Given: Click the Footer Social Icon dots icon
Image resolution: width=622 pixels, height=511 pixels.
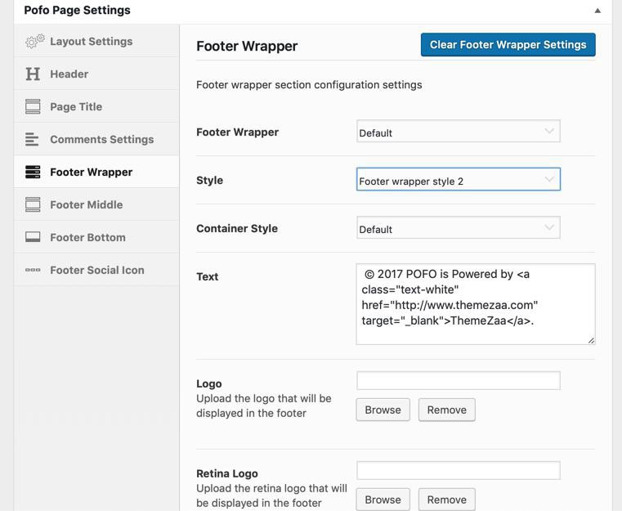Looking at the screenshot, I should click(x=33, y=271).
